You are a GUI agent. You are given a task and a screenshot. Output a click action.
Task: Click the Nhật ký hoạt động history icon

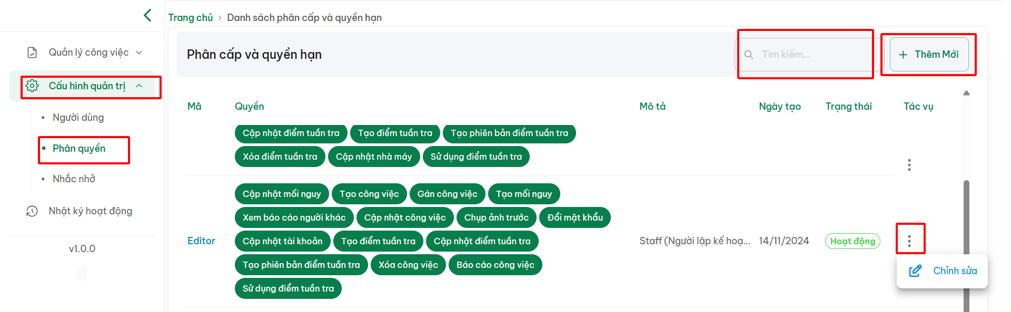point(32,211)
